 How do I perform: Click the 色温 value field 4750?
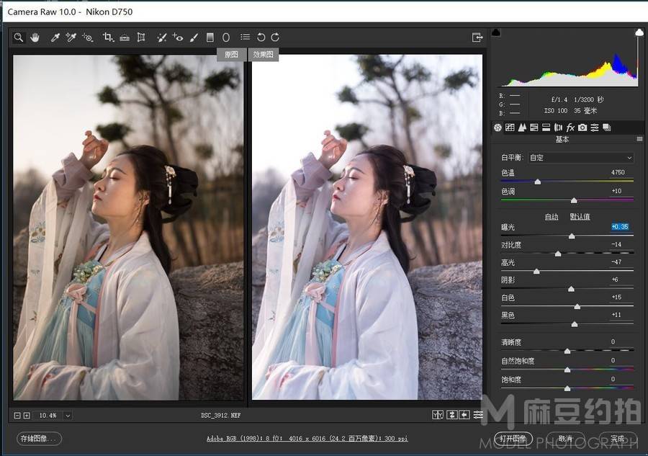tap(618, 172)
